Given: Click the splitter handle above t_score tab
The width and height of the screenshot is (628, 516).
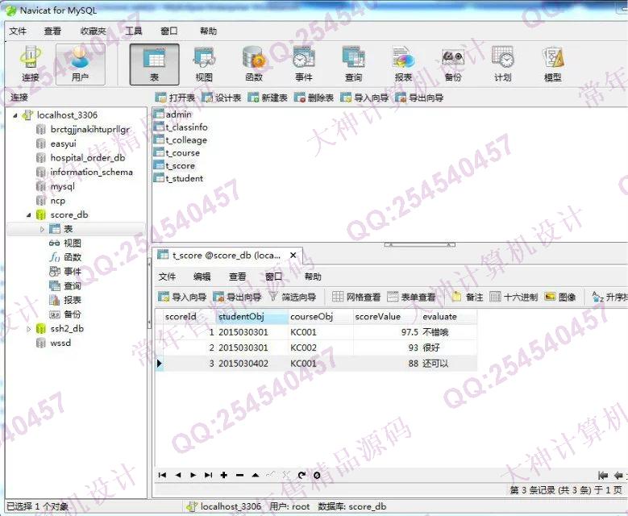Looking at the screenshot, I should [x=419, y=244].
